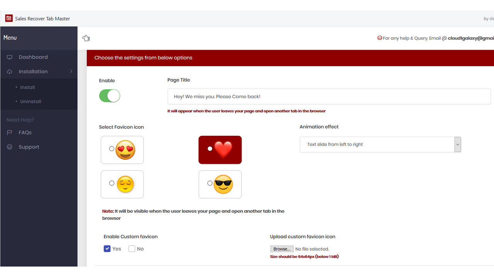Click the FAQs flag icon

10,132
